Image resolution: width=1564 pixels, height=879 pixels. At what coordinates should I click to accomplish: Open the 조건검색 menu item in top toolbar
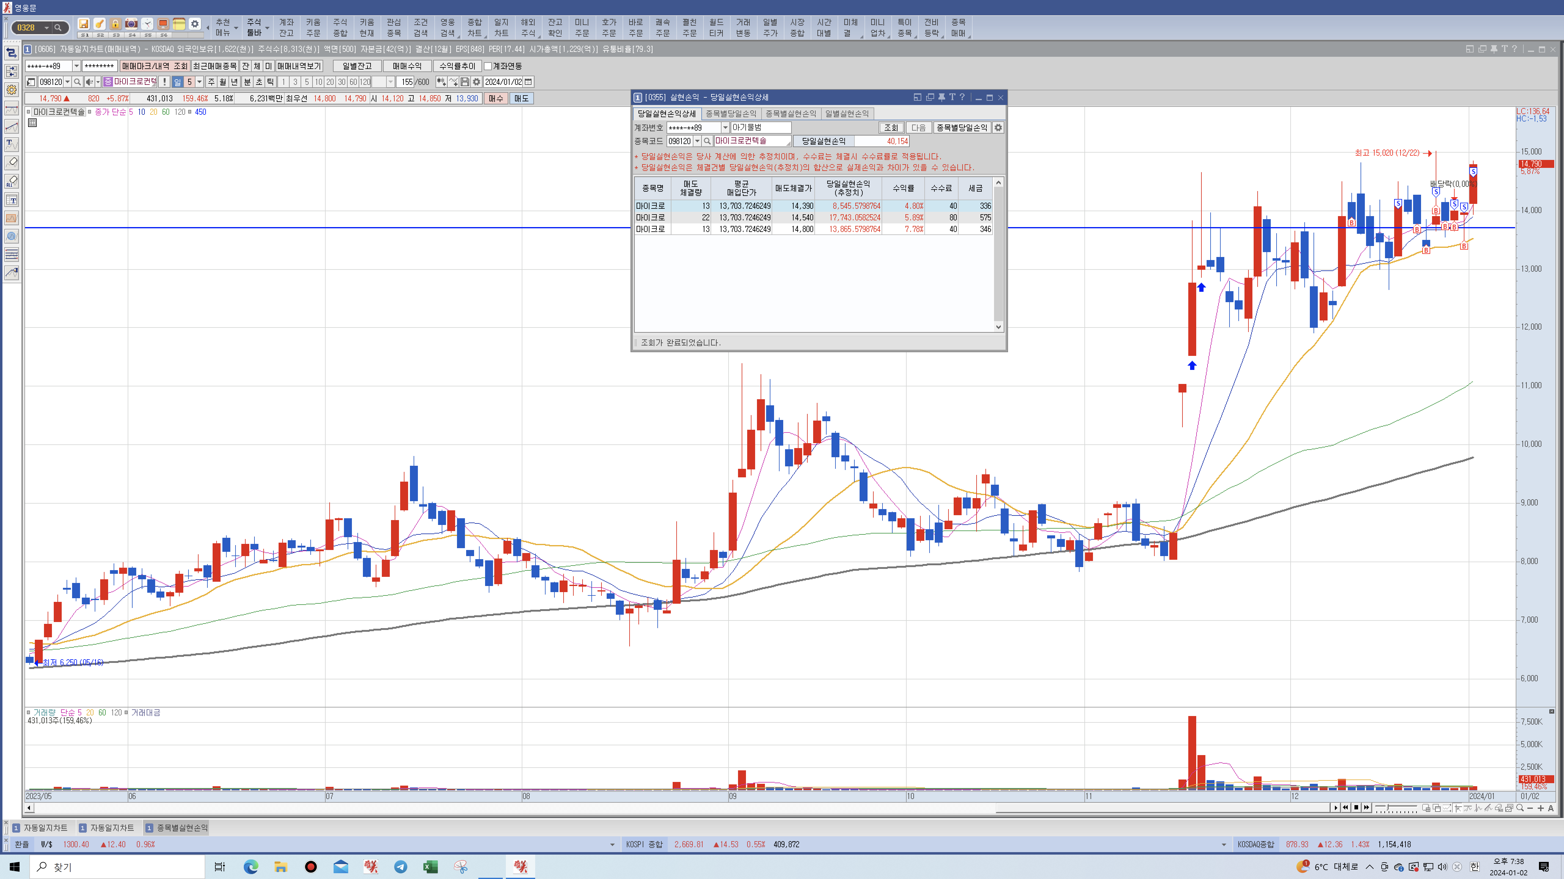pyautogui.click(x=421, y=28)
